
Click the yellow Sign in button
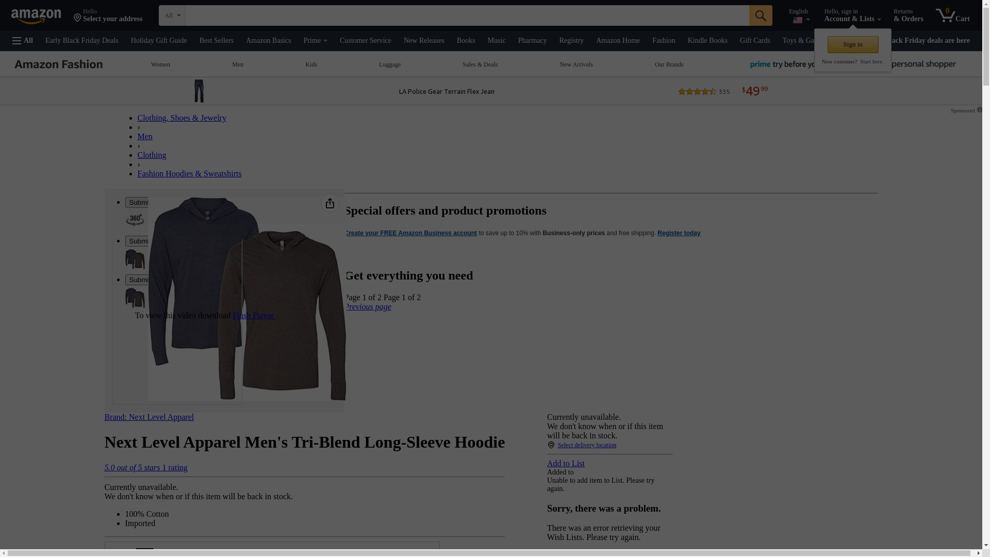coord(852,45)
